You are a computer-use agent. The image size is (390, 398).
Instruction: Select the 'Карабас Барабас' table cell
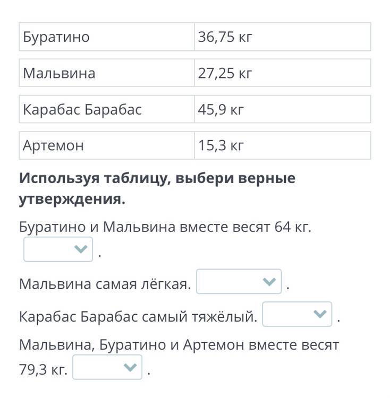107,109
